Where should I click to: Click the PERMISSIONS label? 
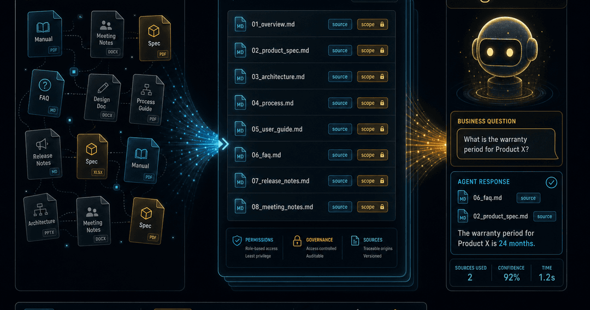[259, 240]
